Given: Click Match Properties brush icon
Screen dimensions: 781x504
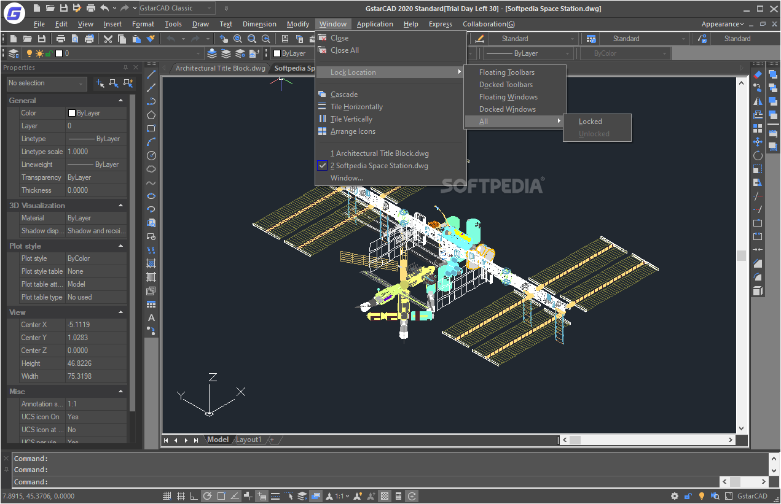Looking at the screenshot, I should (x=151, y=39).
